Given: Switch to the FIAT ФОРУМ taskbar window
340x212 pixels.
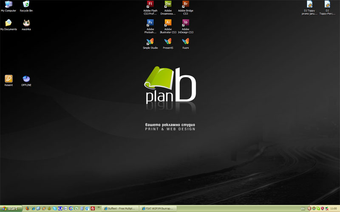Looking at the screenshot, I should click(158, 209).
